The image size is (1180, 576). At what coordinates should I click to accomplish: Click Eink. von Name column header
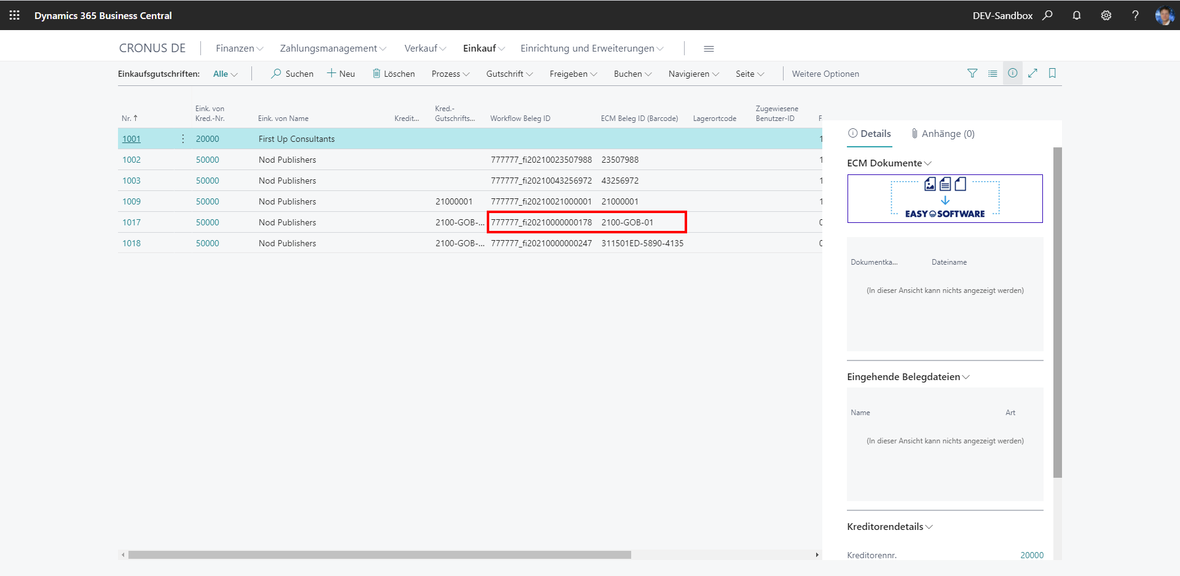[x=283, y=119]
